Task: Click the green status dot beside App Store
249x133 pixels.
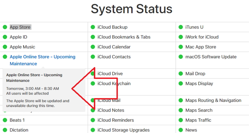Action: pos(5,27)
